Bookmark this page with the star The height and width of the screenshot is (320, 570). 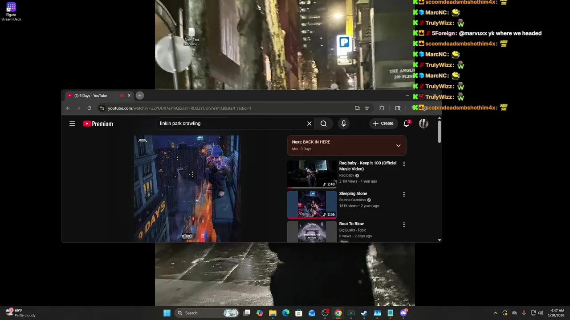(x=367, y=108)
